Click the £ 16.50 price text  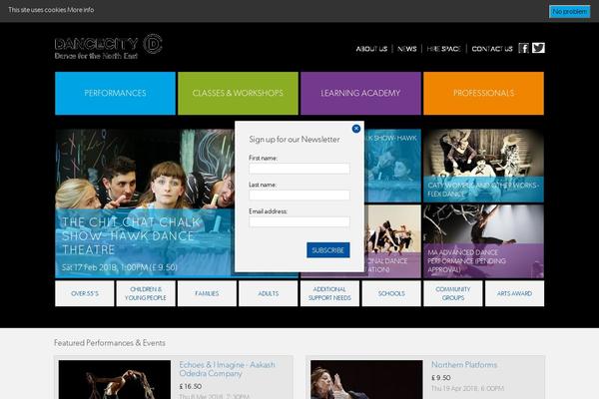coord(191,386)
